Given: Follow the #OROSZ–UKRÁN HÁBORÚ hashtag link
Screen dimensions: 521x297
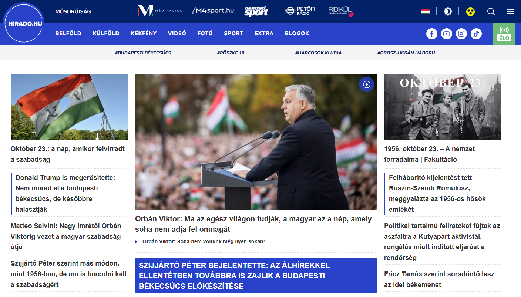Looking at the screenshot, I should coord(406,53).
